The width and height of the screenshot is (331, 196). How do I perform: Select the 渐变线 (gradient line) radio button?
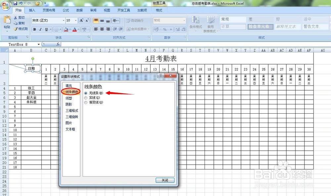coord(86,102)
